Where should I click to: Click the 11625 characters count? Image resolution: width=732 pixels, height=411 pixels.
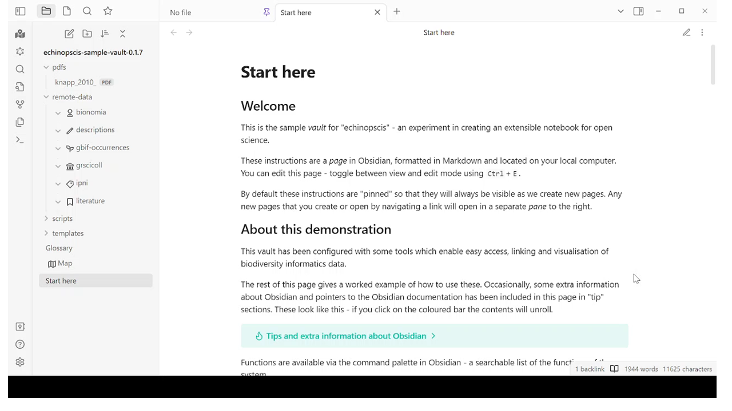(687, 369)
